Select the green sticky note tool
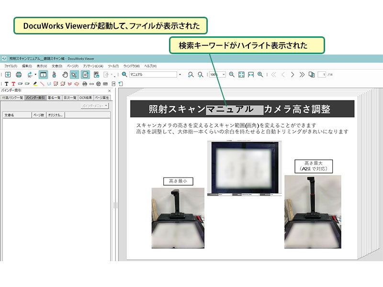 tap(27, 84)
